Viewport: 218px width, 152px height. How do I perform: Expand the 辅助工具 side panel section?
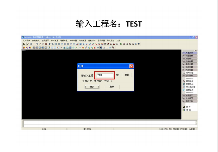tap(190, 101)
